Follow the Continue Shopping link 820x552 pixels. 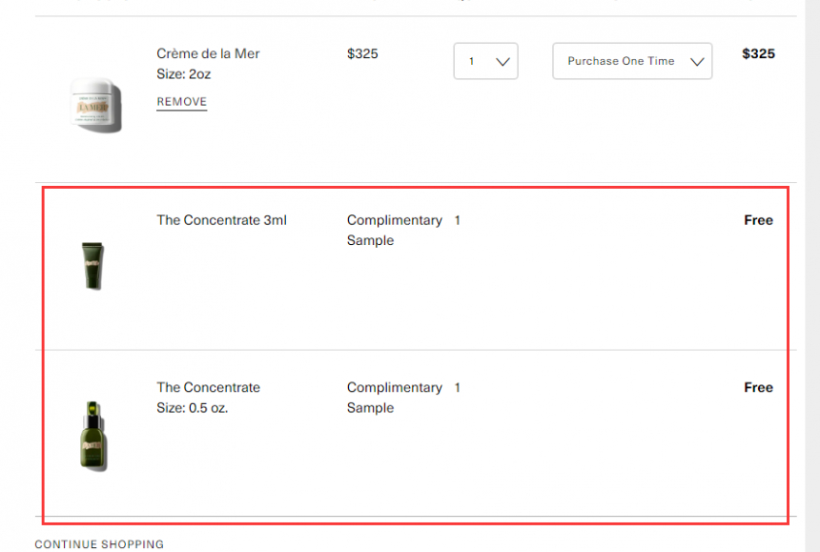pos(99,544)
